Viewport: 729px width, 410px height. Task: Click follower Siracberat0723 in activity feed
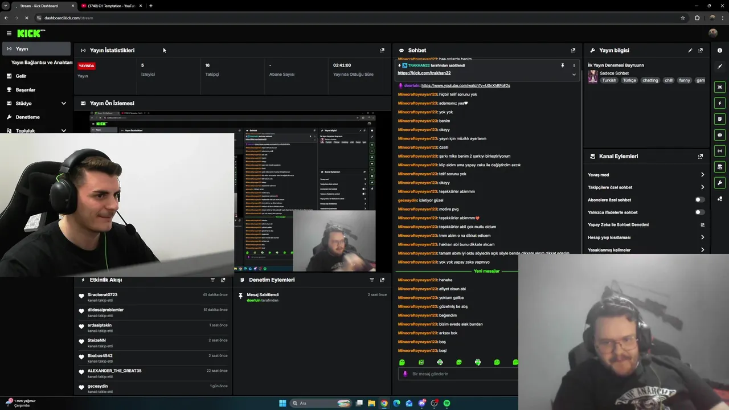pos(103,295)
